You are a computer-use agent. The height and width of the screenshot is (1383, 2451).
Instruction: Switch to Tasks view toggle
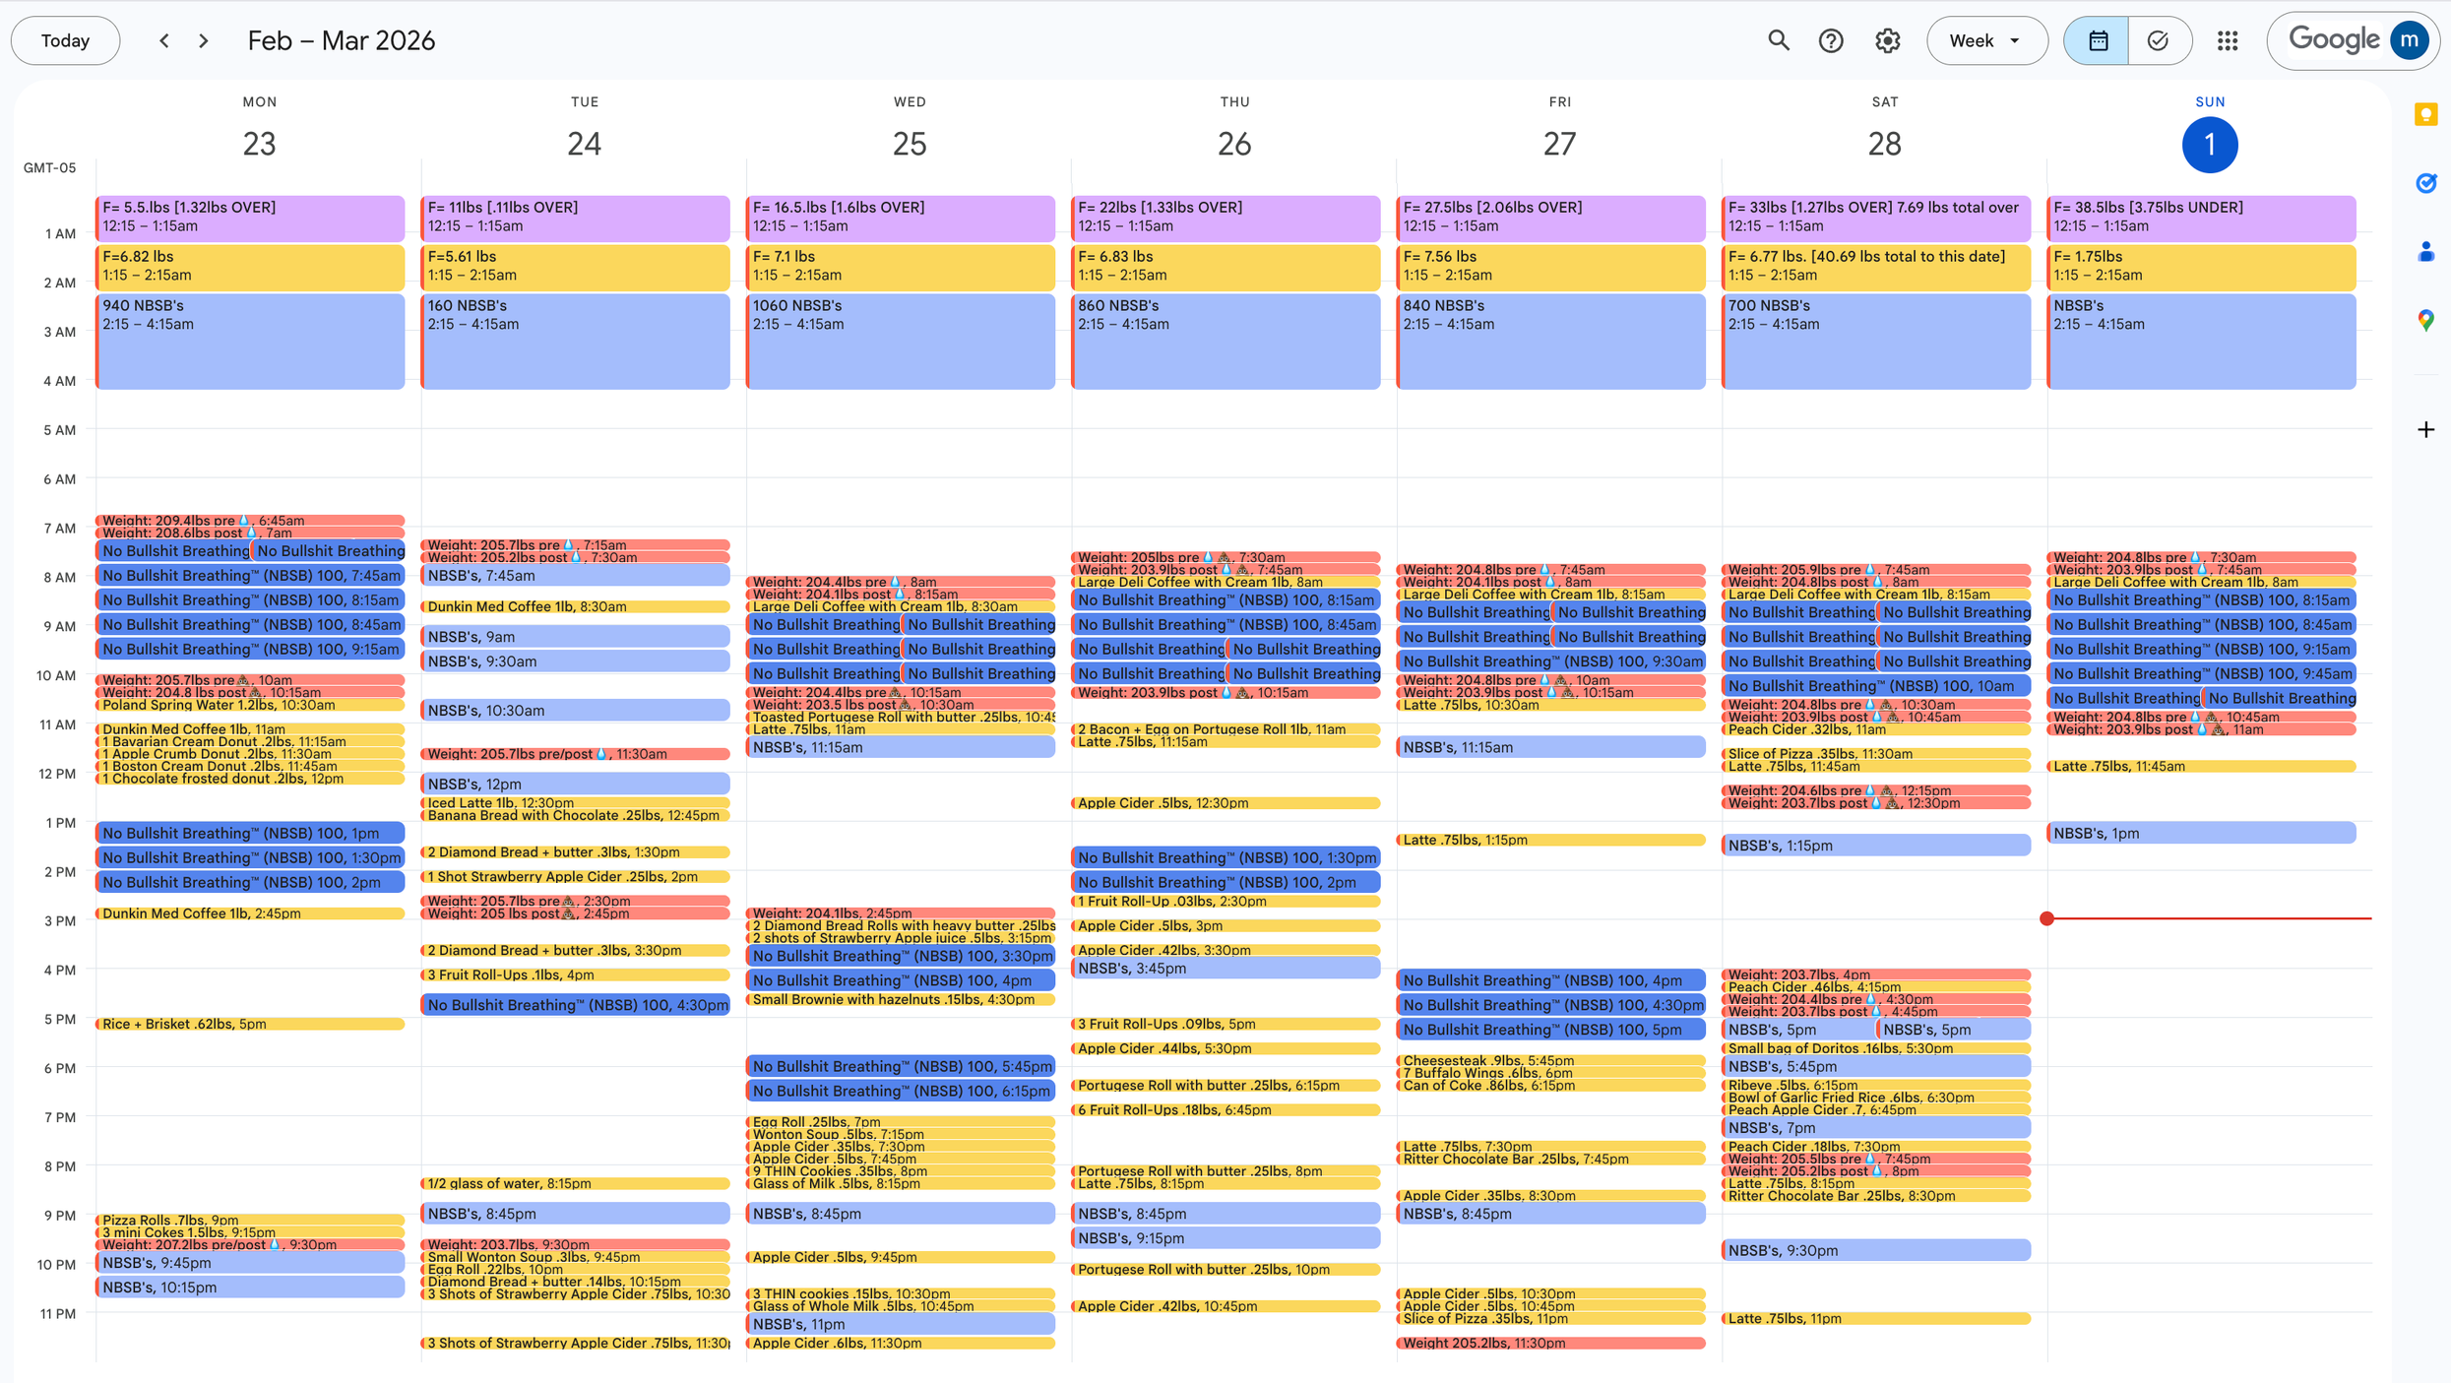tap(2159, 40)
